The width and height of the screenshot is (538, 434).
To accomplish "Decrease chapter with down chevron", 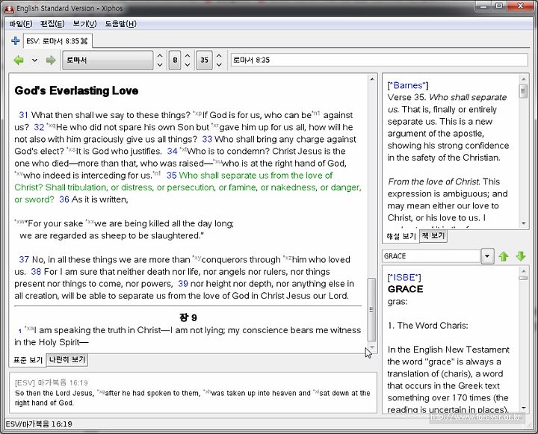I will 188,64.
